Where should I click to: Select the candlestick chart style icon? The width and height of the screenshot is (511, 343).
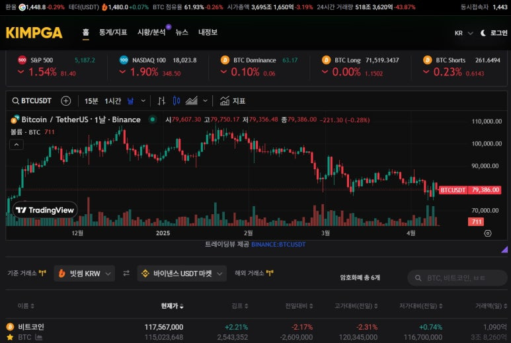(177, 101)
